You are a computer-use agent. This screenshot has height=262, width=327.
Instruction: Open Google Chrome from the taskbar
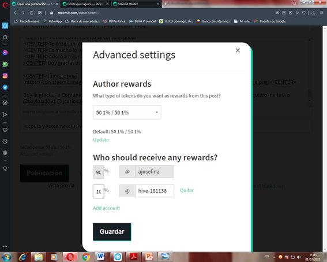click(86, 257)
